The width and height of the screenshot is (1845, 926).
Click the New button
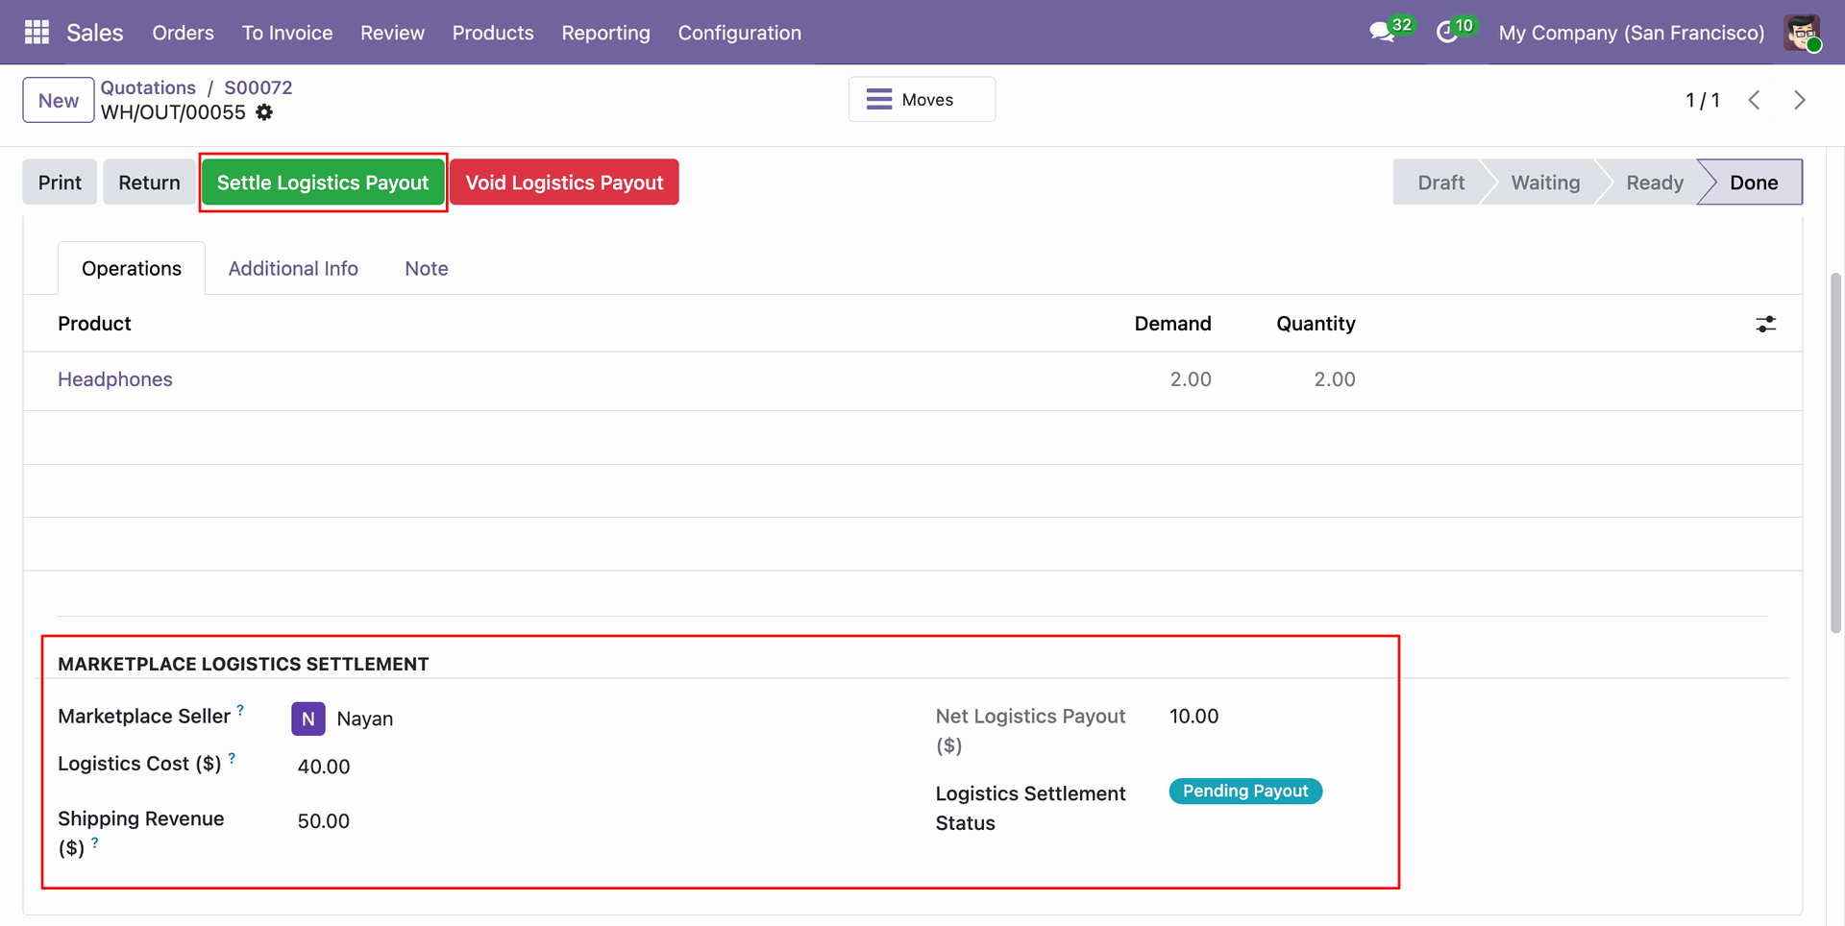59,100
